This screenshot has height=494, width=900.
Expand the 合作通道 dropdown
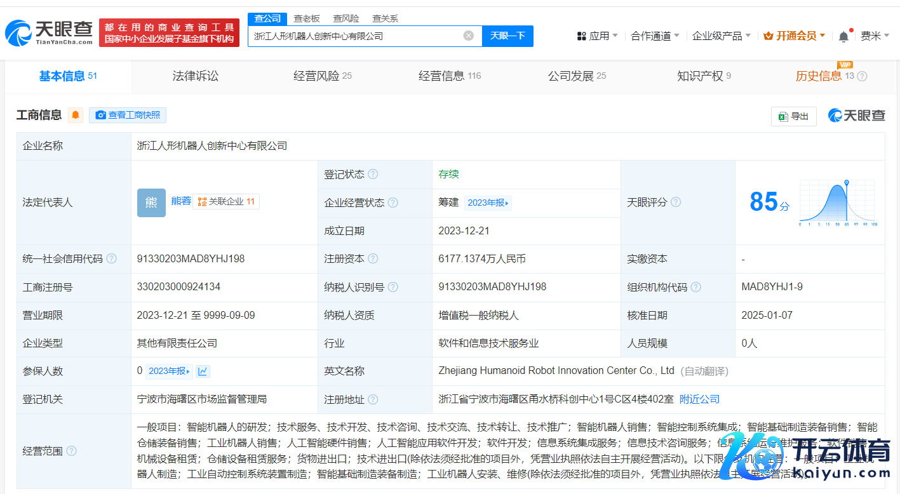click(655, 36)
